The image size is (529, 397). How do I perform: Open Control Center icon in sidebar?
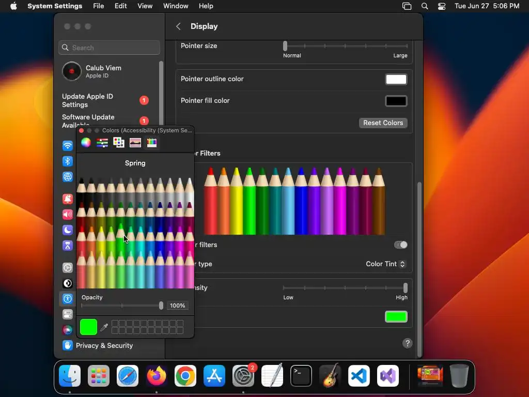tap(68, 314)
